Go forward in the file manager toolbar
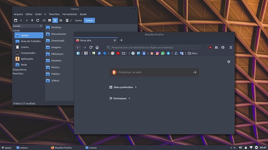The width and height of the screenshot is (268, 150). [x=27, y=21]
